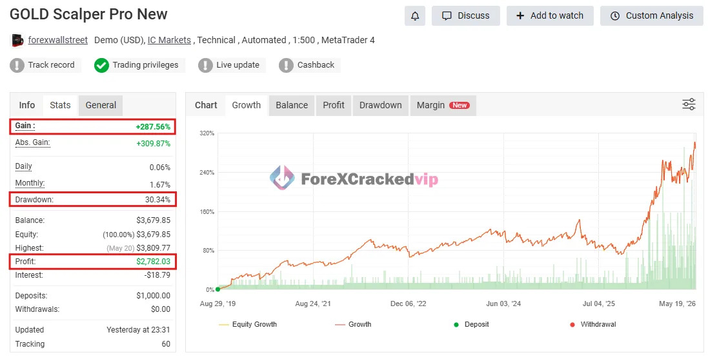Click the +287.56% gain value

pyautogui.click(x=153, y=127)
